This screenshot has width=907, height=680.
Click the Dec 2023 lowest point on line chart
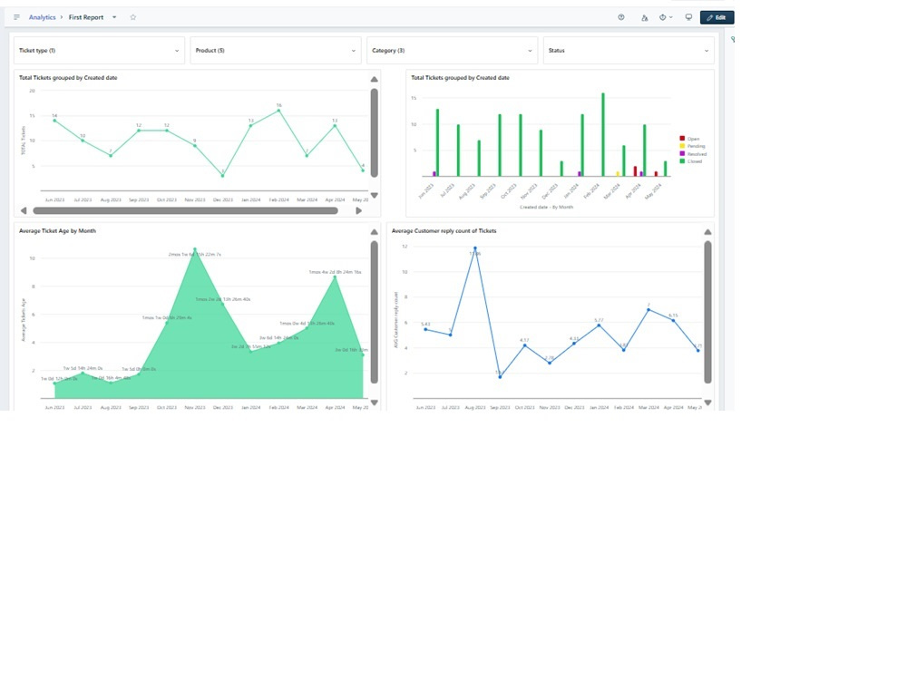(223, 175)
